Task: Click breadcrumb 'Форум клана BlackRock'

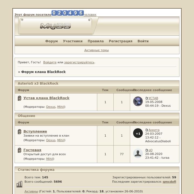Action: [x=43, y=72]
